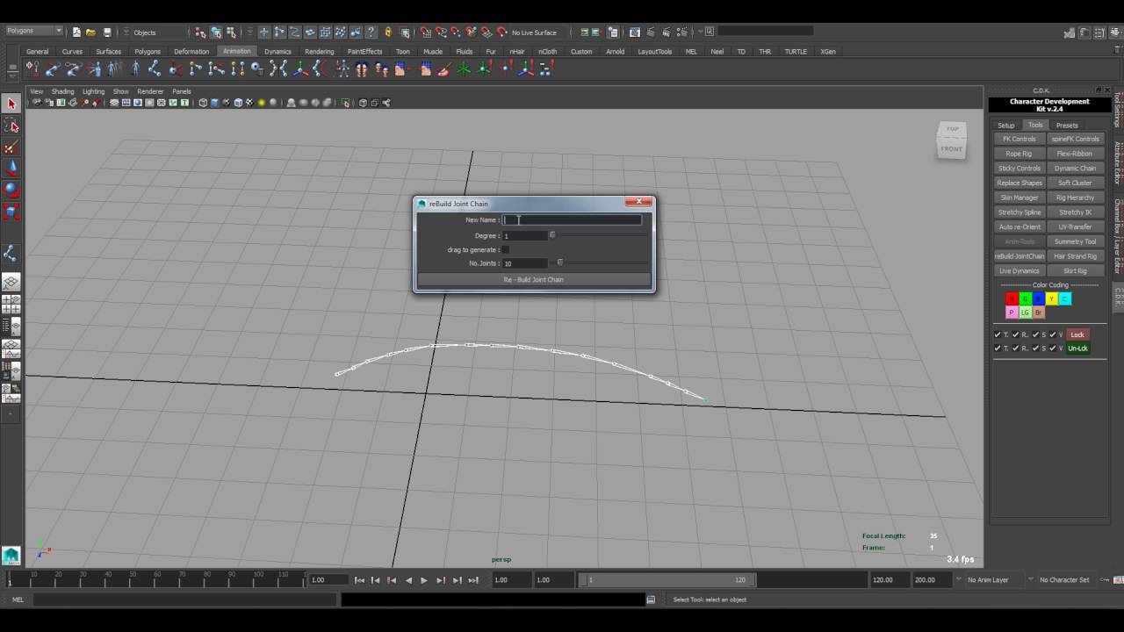
Task: Click the New Scene icon
Action: point(76,32)
